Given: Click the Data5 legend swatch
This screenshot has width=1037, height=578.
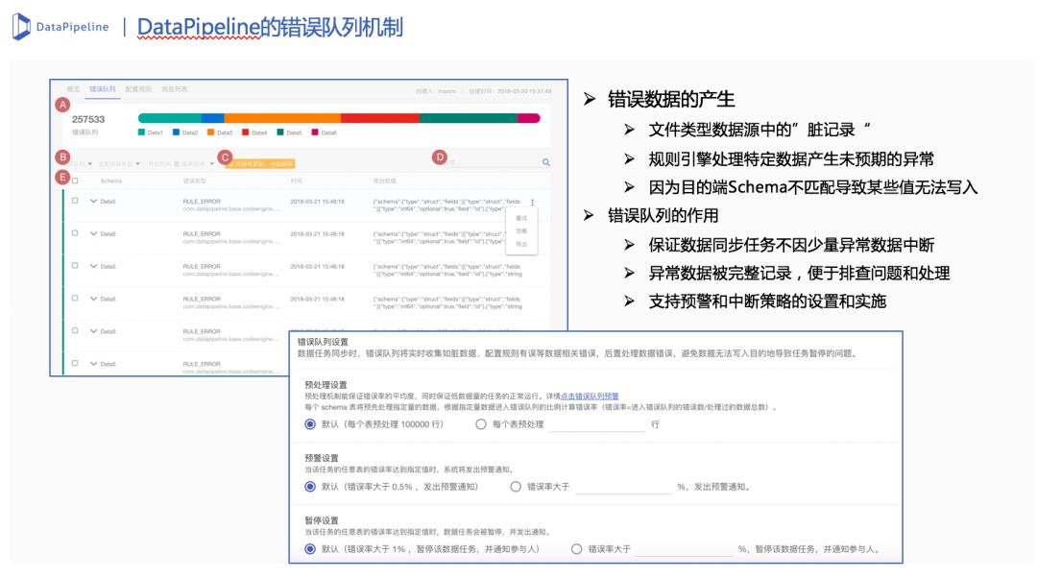Looking at the screenshot, I should [x=279, y=132].
